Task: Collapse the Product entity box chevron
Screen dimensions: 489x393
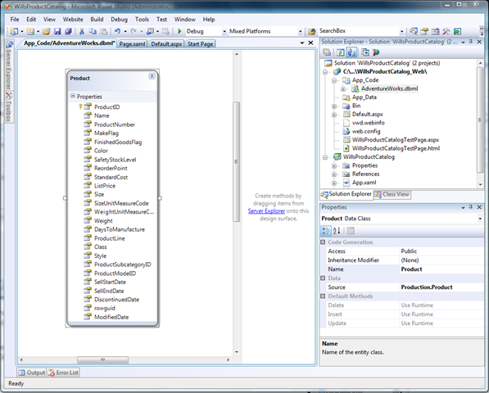Action: [x=152, y=76]
